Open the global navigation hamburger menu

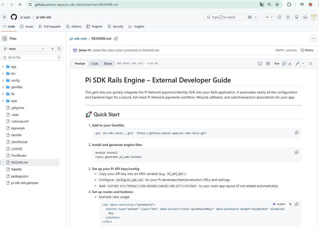tap(5, 17)
